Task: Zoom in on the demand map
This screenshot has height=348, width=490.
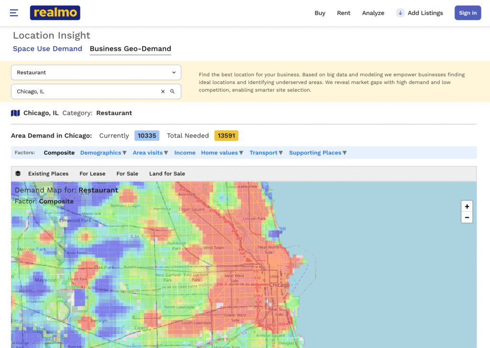Action: coord(467,207)
